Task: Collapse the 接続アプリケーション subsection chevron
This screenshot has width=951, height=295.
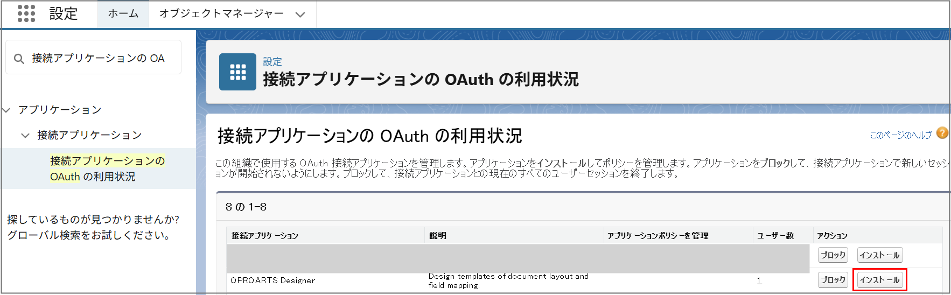Action: pyautogui.click(x=25, y=136)
